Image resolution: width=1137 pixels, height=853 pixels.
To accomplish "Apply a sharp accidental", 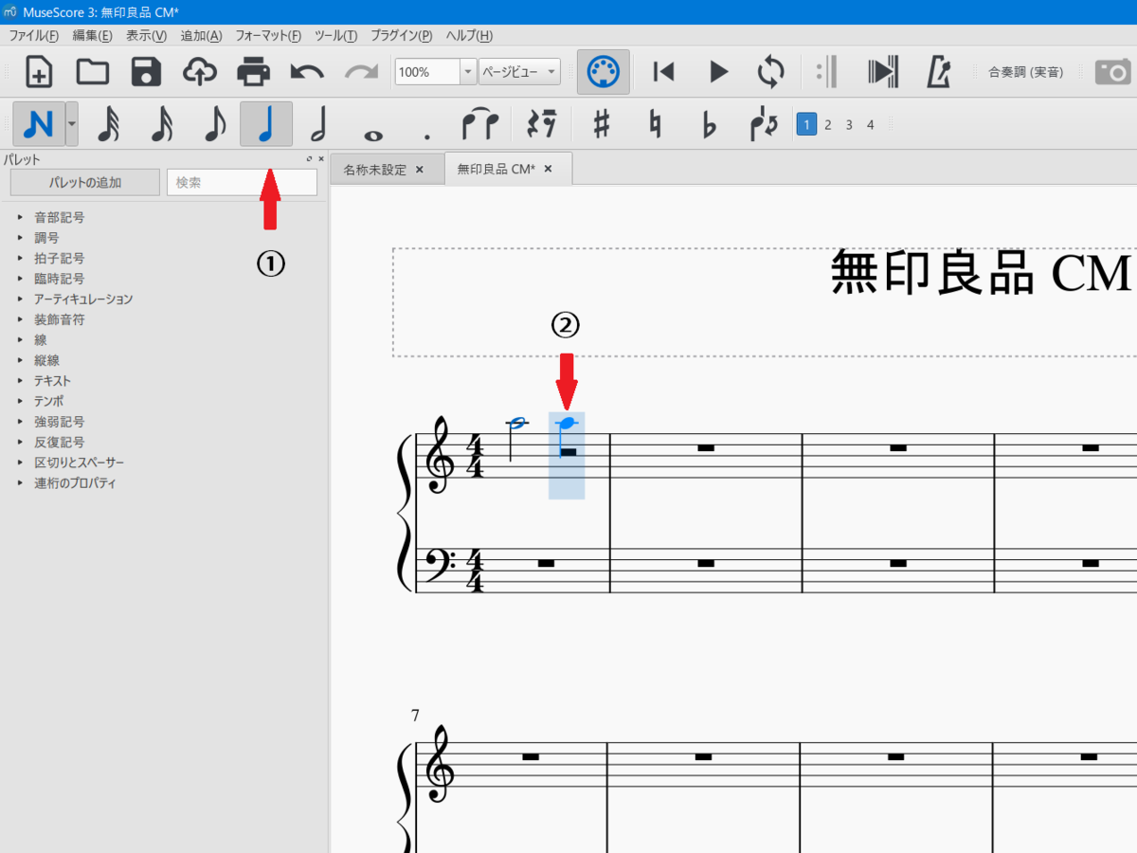I will point(601,124).
